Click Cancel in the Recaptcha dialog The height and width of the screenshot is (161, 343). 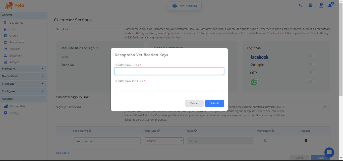(194, 103)
